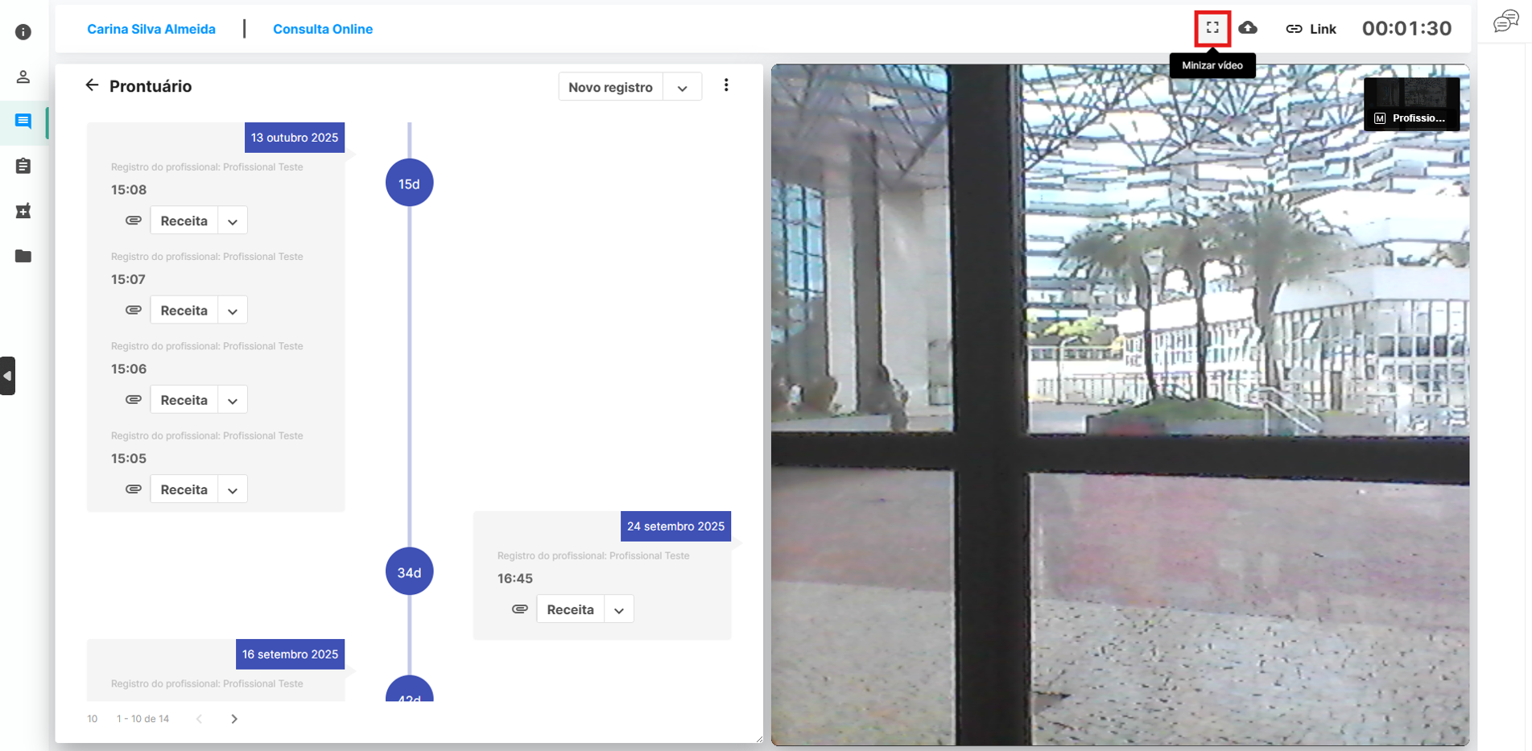This screenshot has width=1532, height=751.
Task: Open the patient profile sidebar icon
Action: tap(23, 77)
